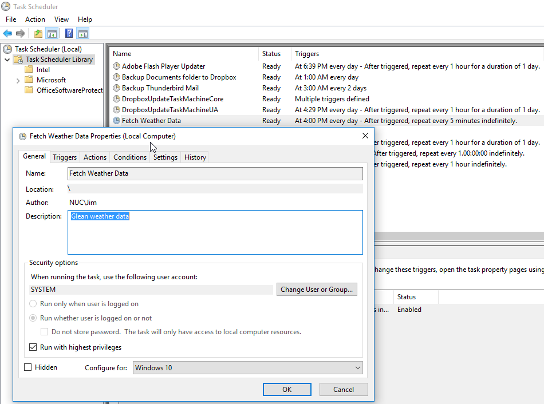Click the Up One Level folder icon

point(38,33)
